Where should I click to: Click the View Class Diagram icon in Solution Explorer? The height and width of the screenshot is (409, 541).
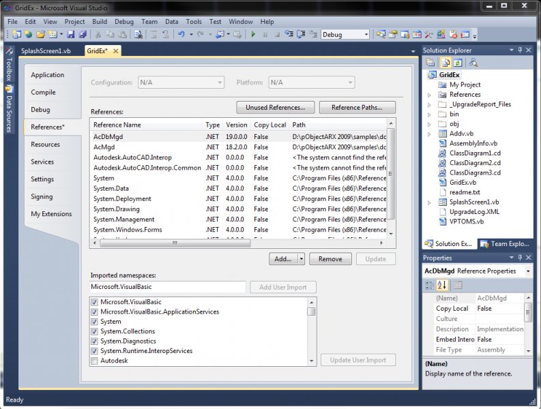(x=473, y=63)
